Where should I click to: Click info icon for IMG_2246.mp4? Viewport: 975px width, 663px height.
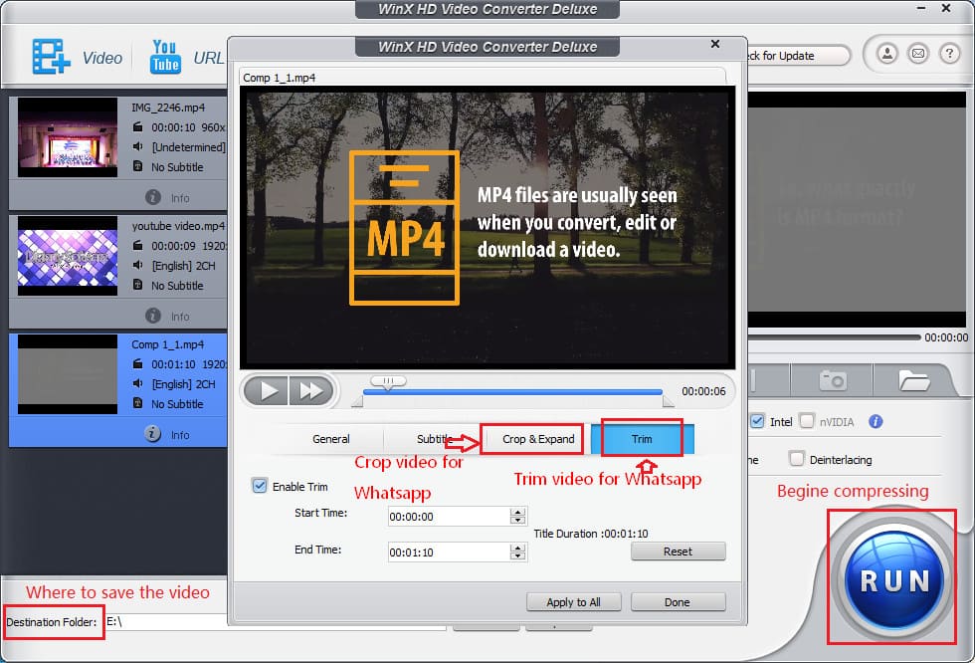[153, 197]
